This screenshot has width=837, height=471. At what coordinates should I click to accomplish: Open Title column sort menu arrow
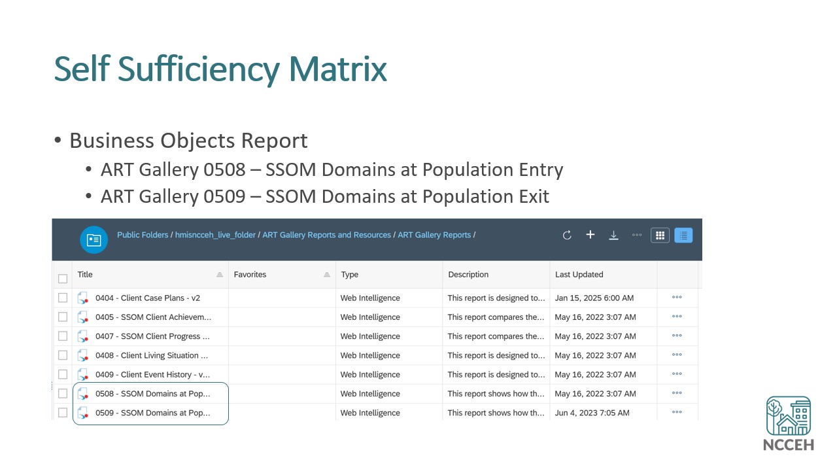pyautogui.click(x=220, y=275)
